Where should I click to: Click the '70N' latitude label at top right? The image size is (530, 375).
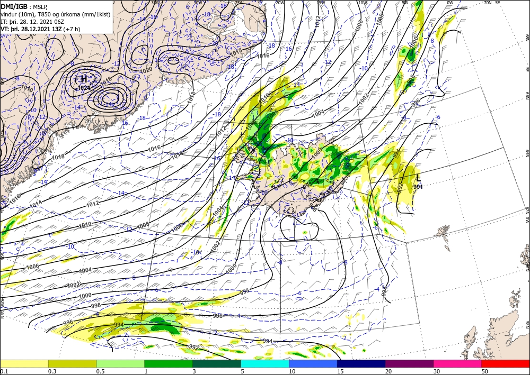tap(488, 3)
